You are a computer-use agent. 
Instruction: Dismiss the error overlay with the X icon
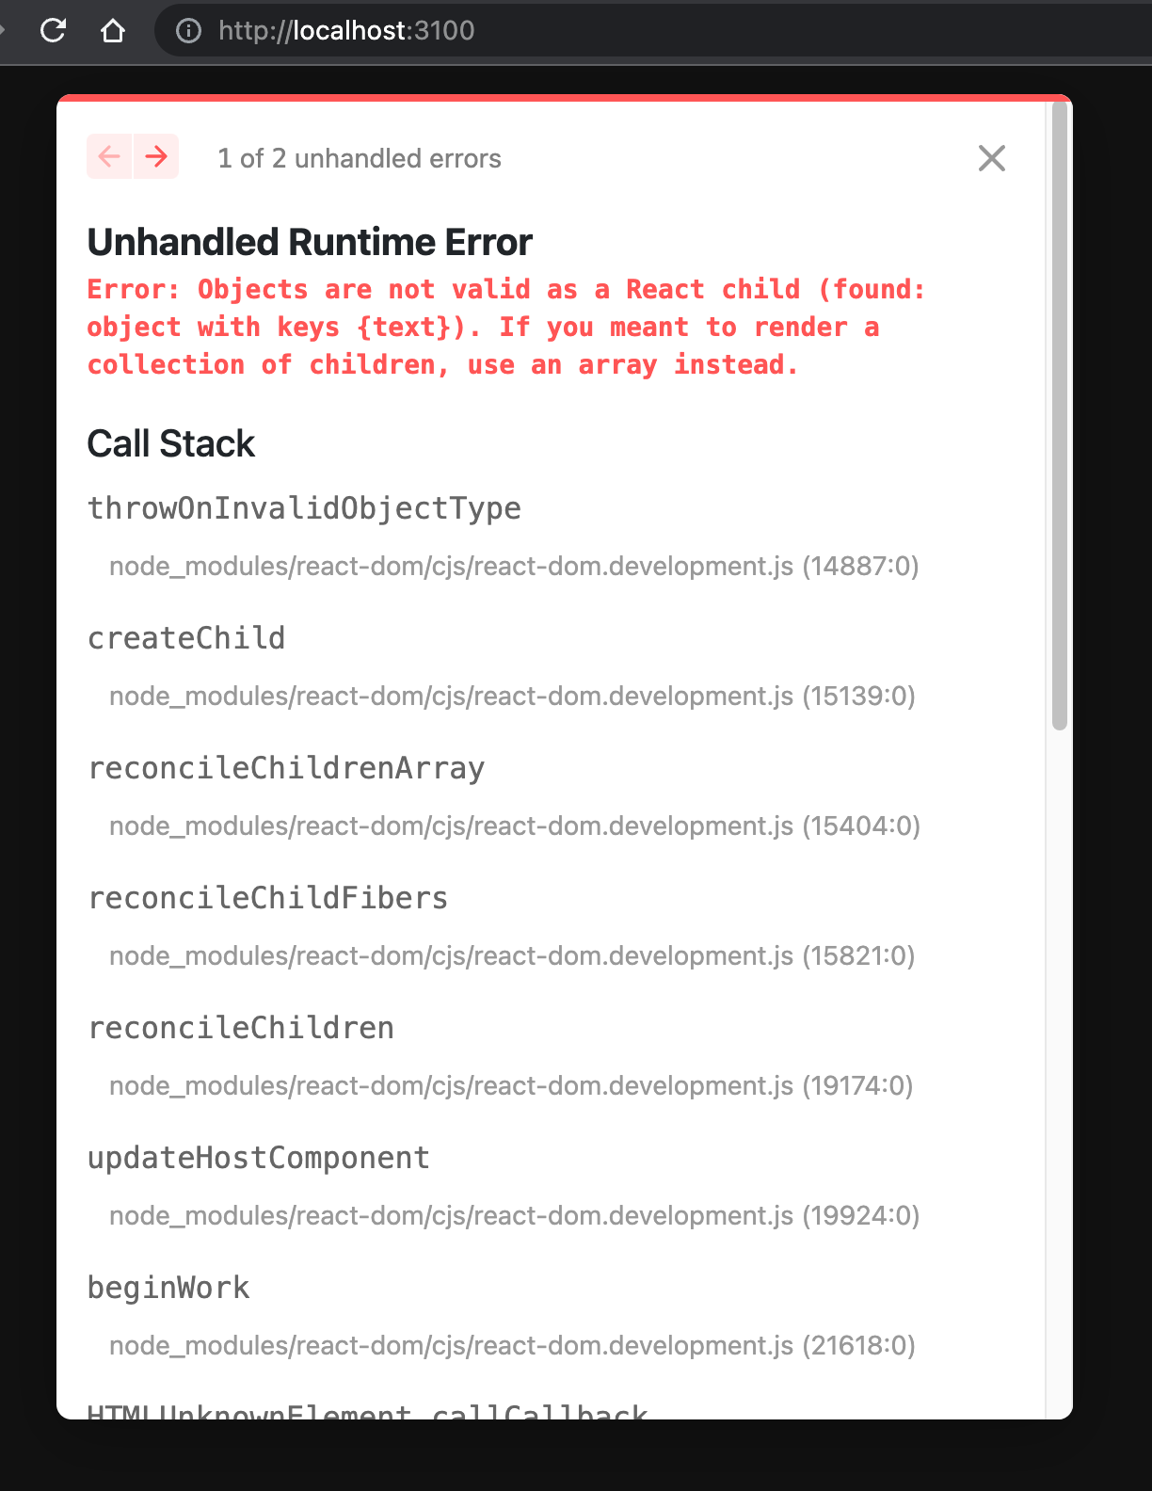click(x=991, y=158)
